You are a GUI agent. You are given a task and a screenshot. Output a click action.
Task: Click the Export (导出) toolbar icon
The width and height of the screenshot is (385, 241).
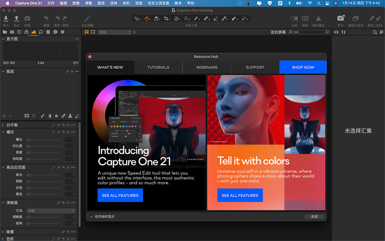16,19
